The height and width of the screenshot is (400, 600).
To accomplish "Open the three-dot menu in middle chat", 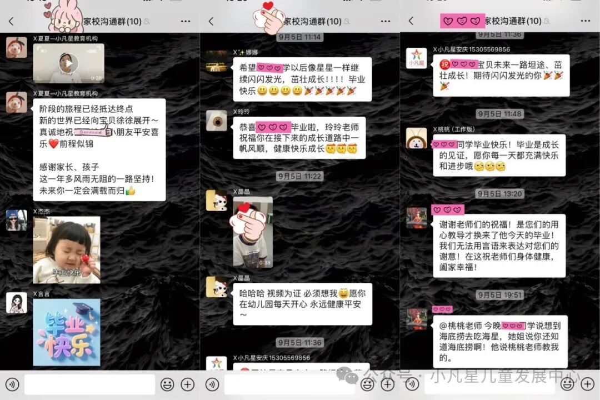I will tap(386, 21).
